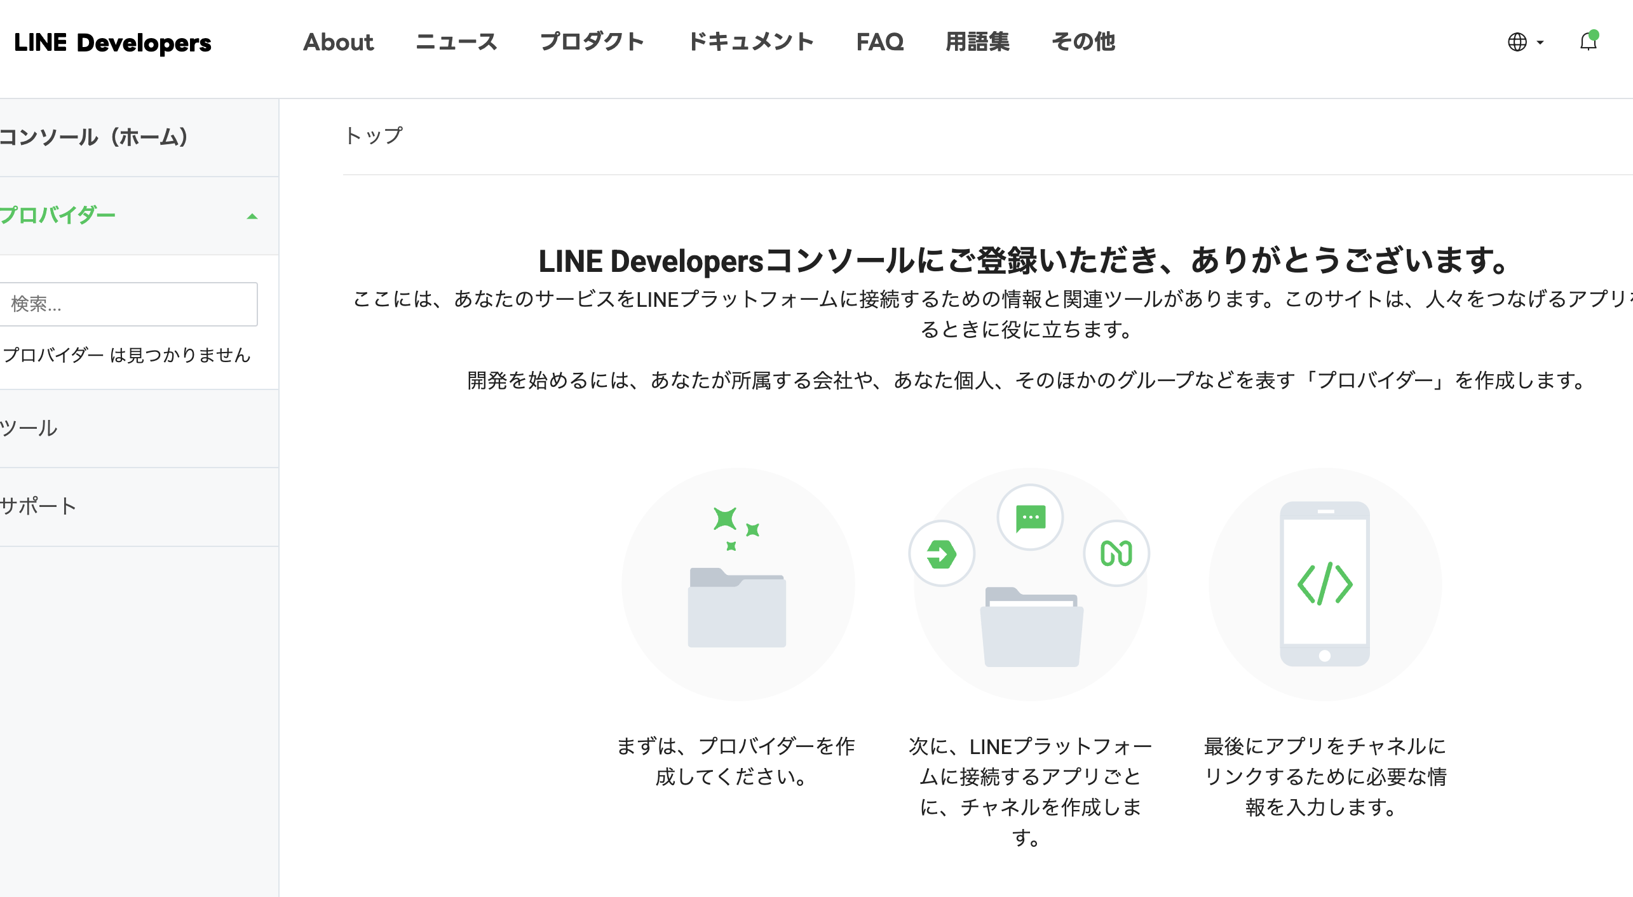Go to コンソール（ホーム）in the sidebar
Viewport: 1633px width, 897px height.
click(94, 136)
